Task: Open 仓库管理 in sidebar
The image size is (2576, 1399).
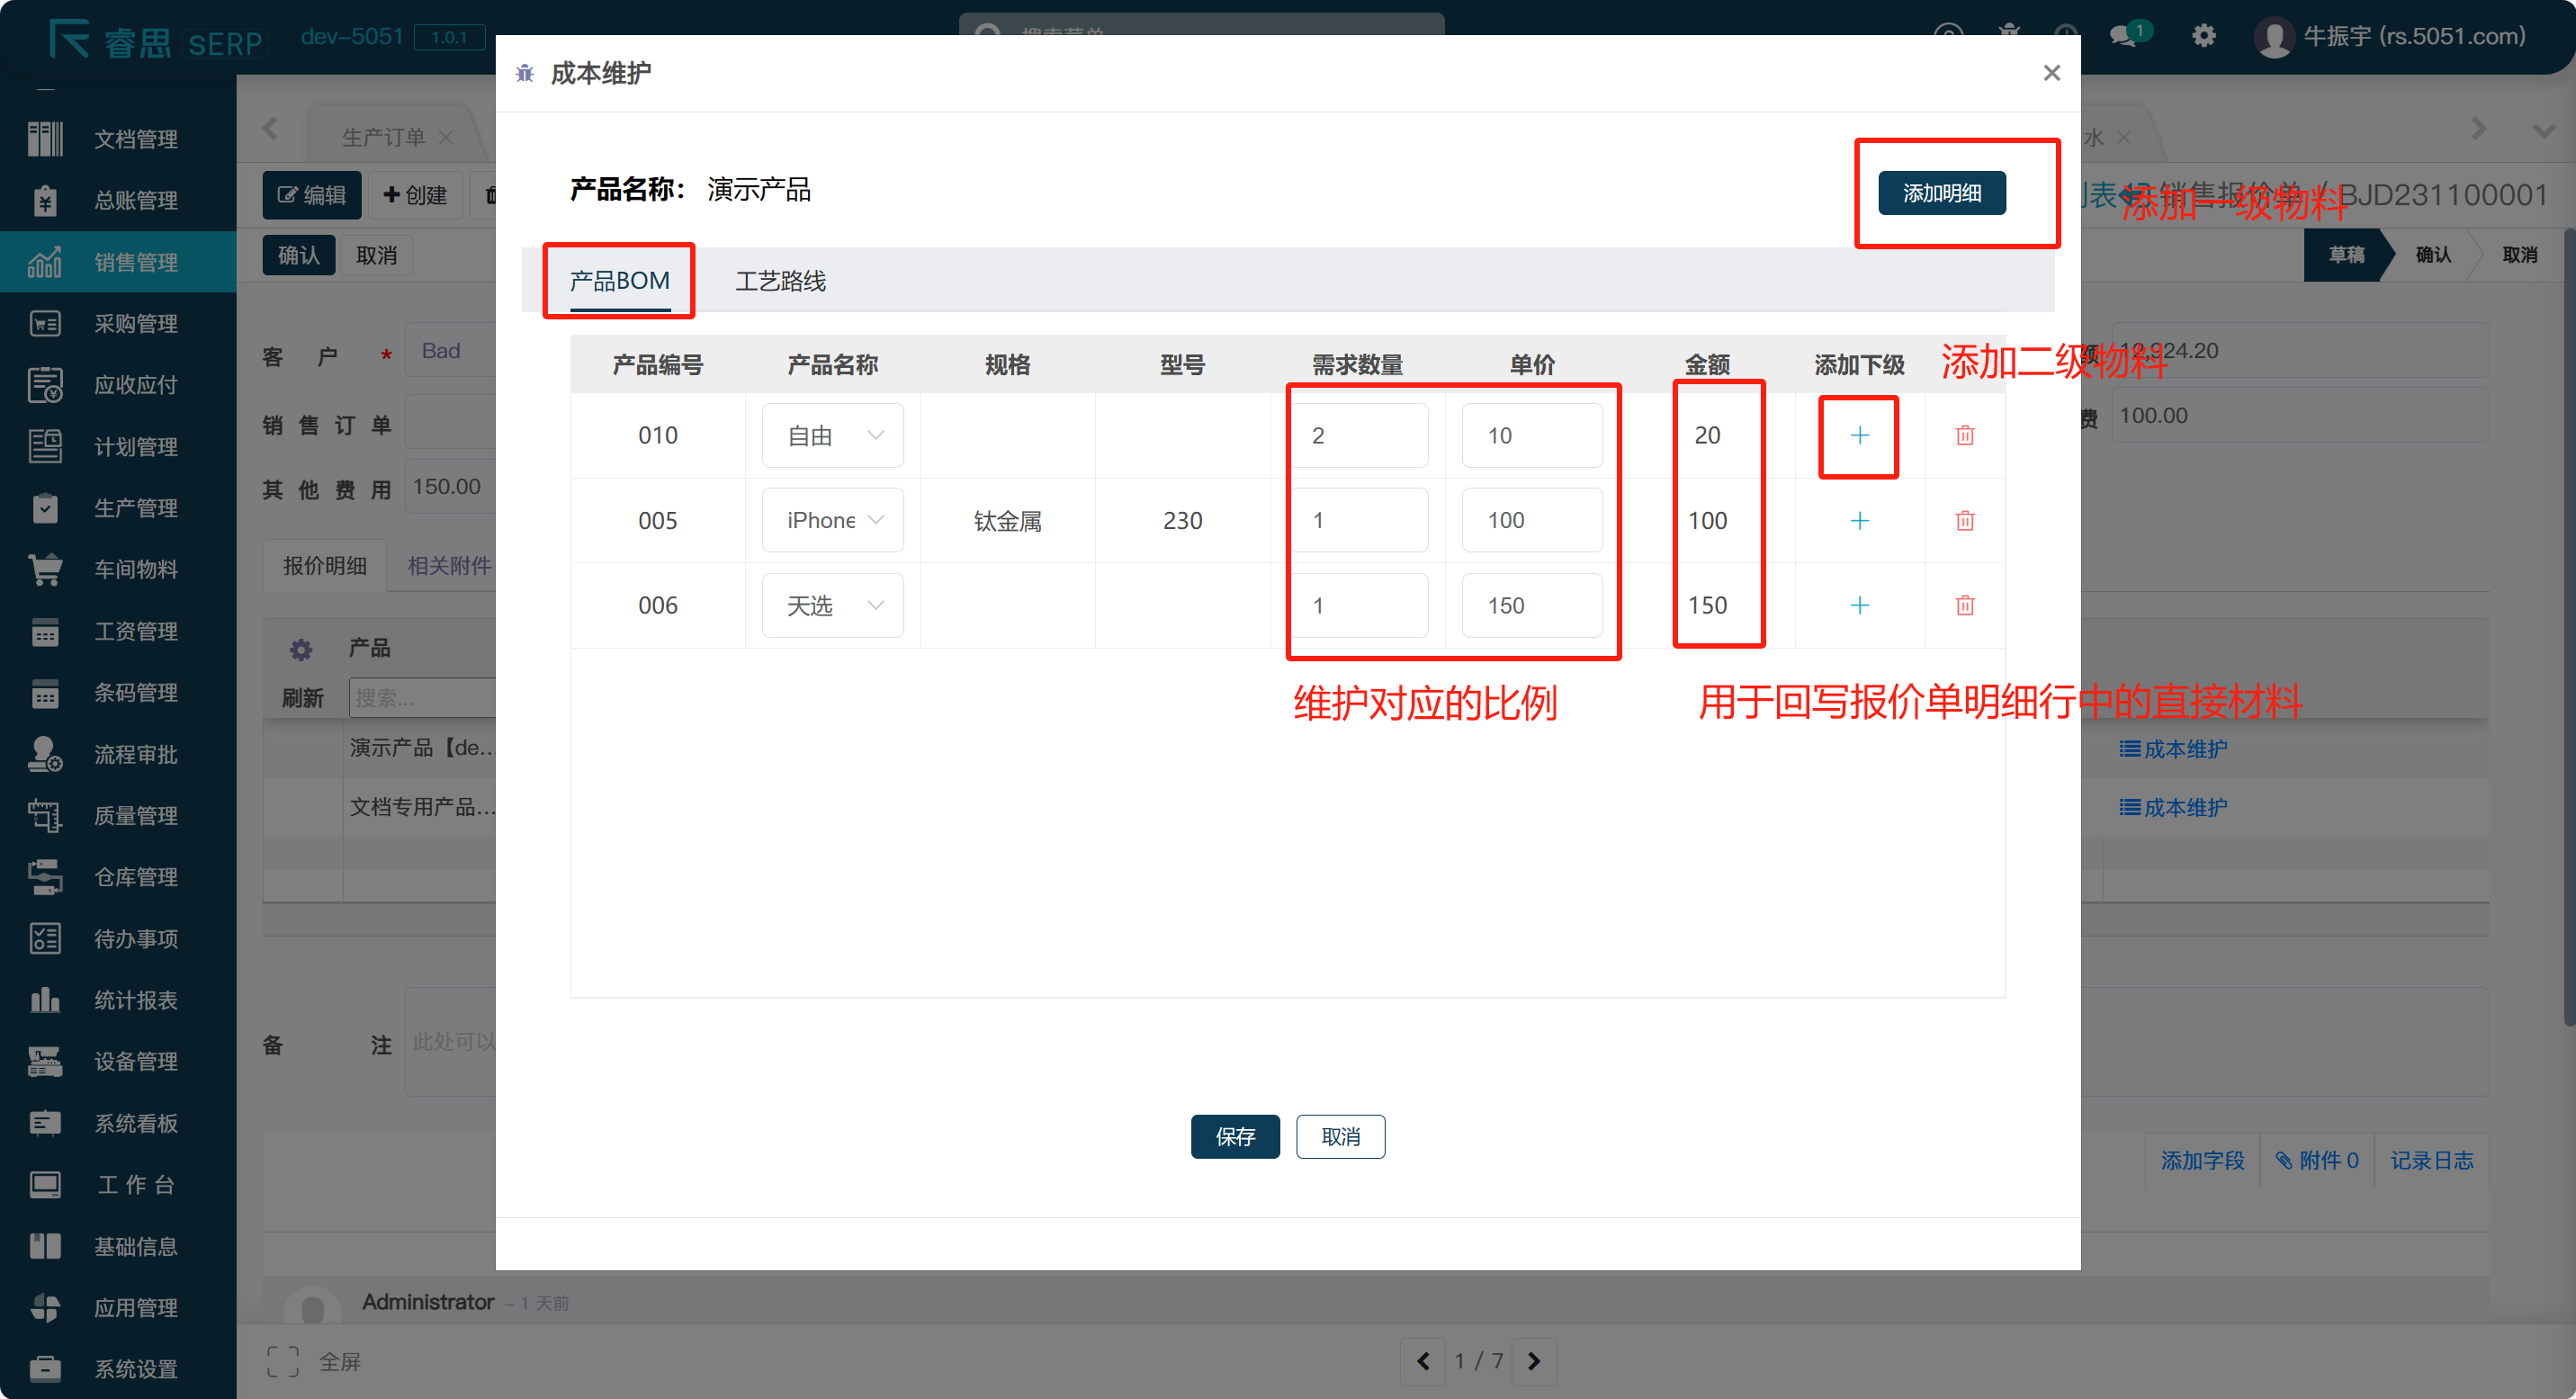Action: 135,877
